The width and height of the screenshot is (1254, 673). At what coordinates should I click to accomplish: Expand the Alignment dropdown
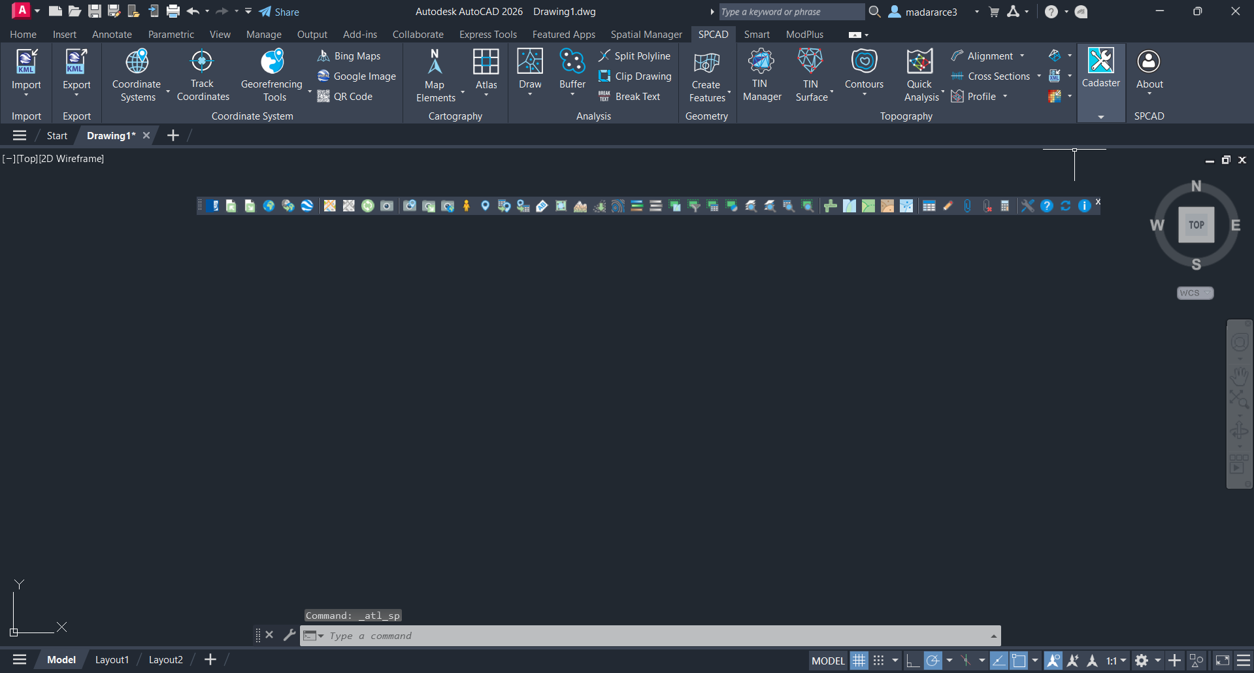1022,56
